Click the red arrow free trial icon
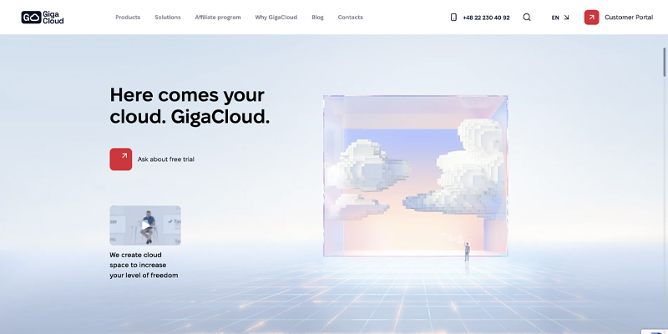The width and height of the screenshot is (668, 334). pyautogui.click(x=121, y=159)
